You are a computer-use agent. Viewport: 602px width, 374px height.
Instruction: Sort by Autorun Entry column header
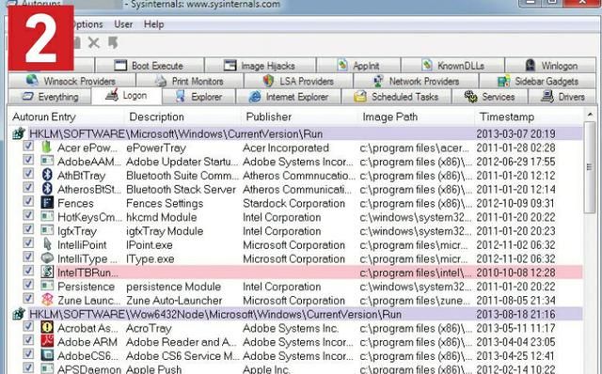tap(67, 117)
